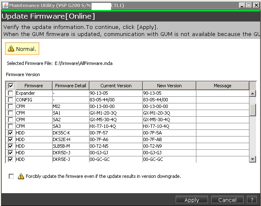Check the CONFIG firmware row checkbox

[10, 100]
